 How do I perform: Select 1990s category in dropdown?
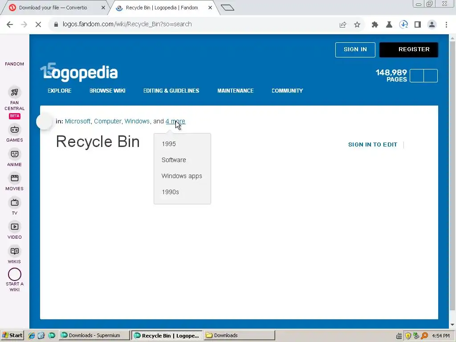pyautogui.click(x=170, y=192)
